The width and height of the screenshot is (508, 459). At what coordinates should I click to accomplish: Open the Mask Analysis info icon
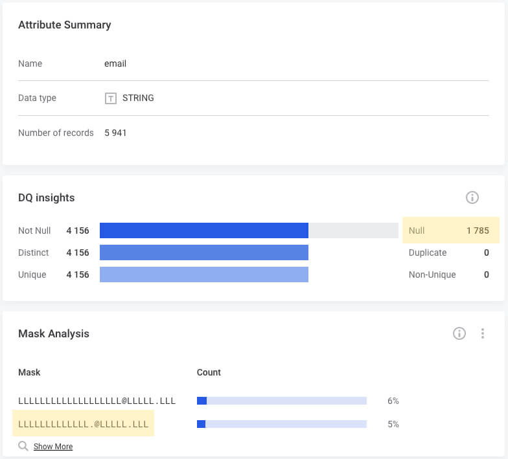coord(459,333)
